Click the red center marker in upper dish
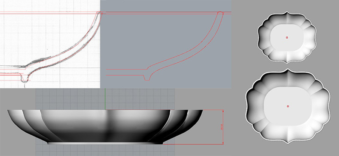The height and width of the screenshot is (156, 339). tap(287, 37)
